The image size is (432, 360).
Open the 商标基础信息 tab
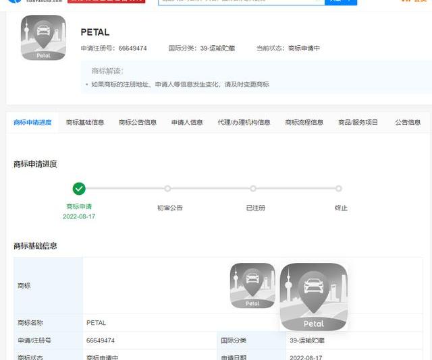tap(85, 123)
